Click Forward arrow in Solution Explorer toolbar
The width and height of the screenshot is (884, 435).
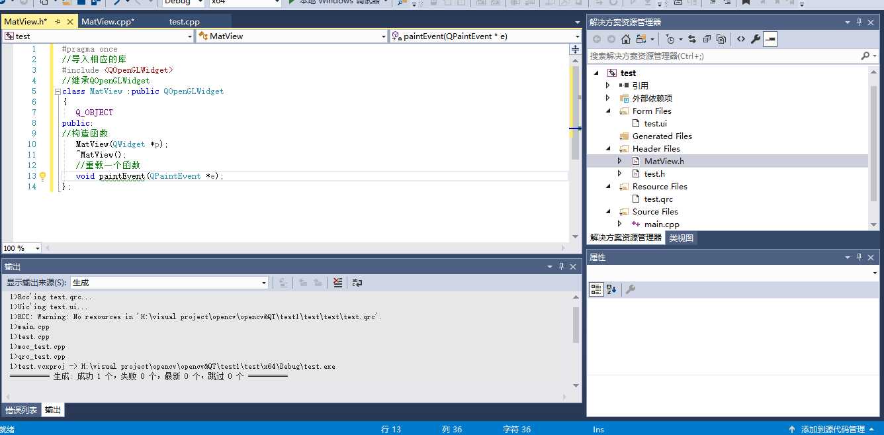pos(611,39)
